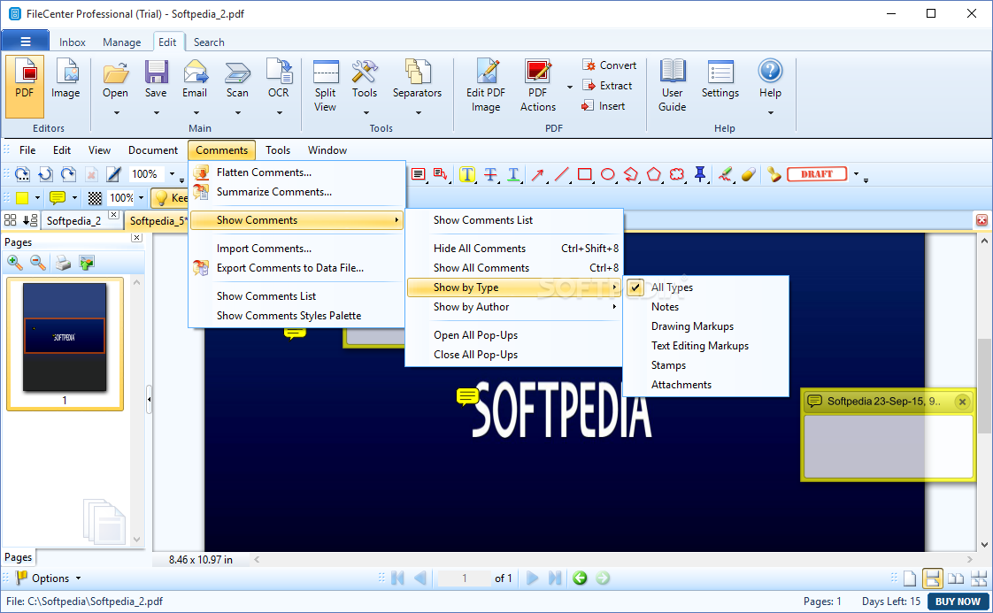Open the Manage ribbon tab
The width and height of the screenshot is (993, 613).
click(x=121, y=42)
